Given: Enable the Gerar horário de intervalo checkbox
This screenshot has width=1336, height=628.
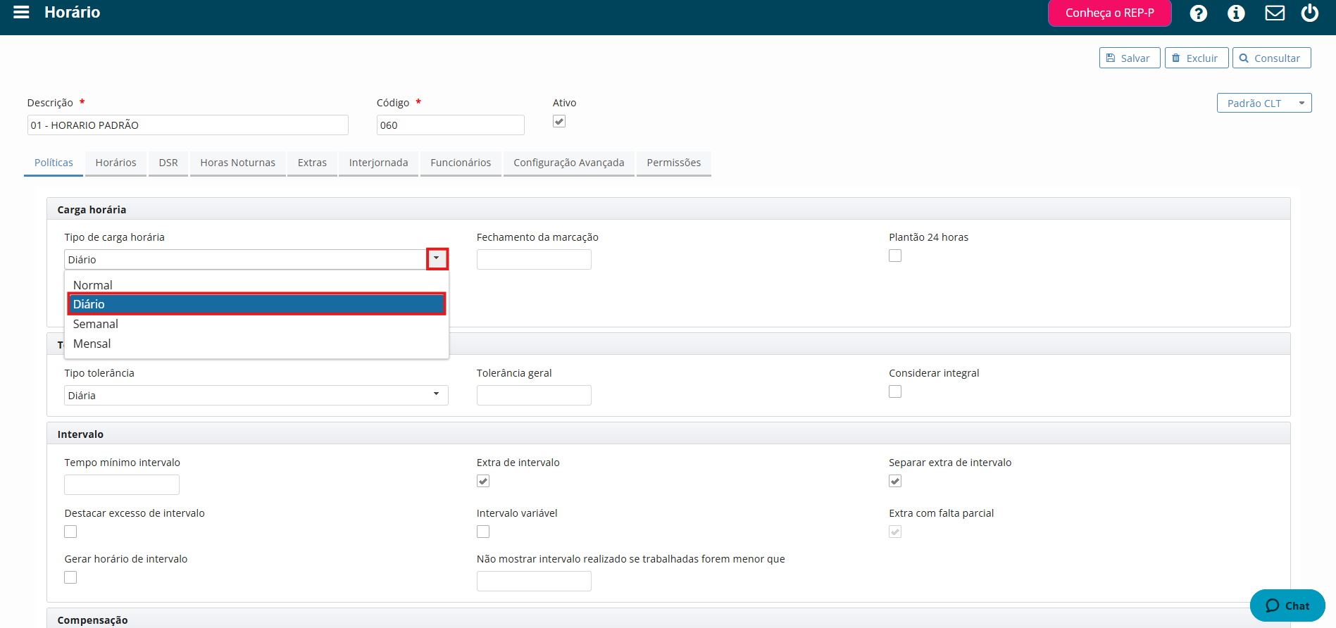Looking at the screenshot, I should 70,577.
